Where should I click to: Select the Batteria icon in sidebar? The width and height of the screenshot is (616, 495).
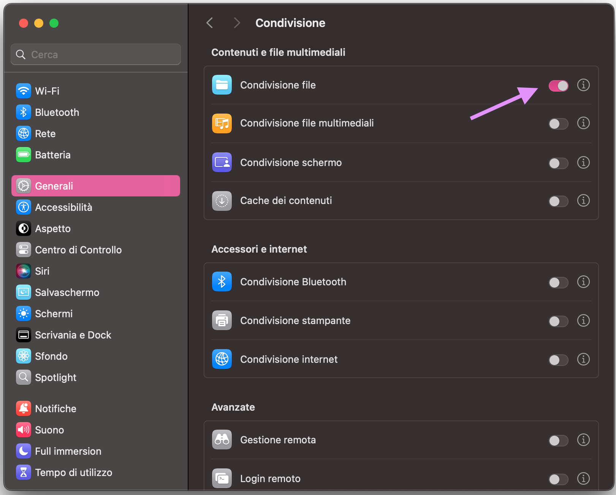point(23,155)
